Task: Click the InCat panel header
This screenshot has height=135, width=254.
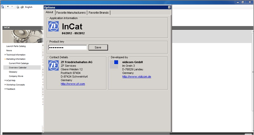Action: (23, 28)
